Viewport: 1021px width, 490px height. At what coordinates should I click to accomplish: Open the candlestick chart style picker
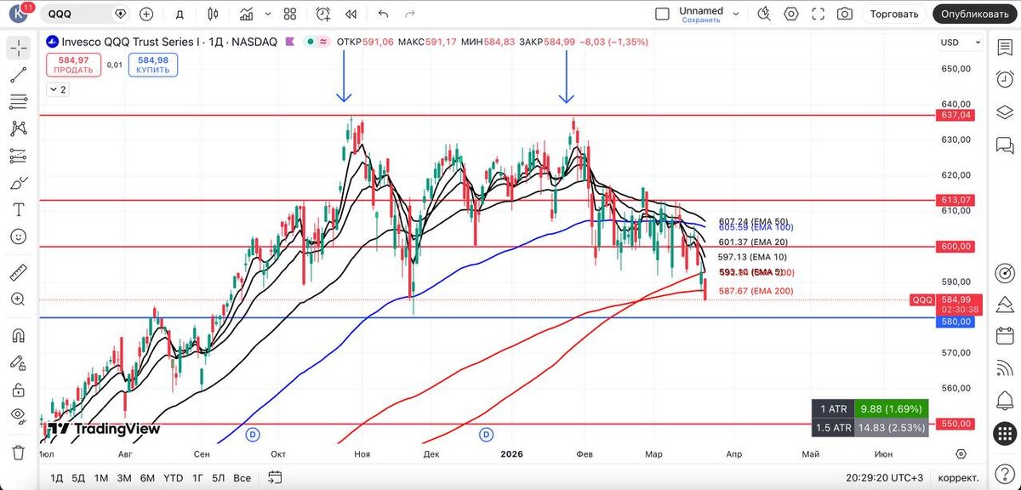(x=213, y=14)
